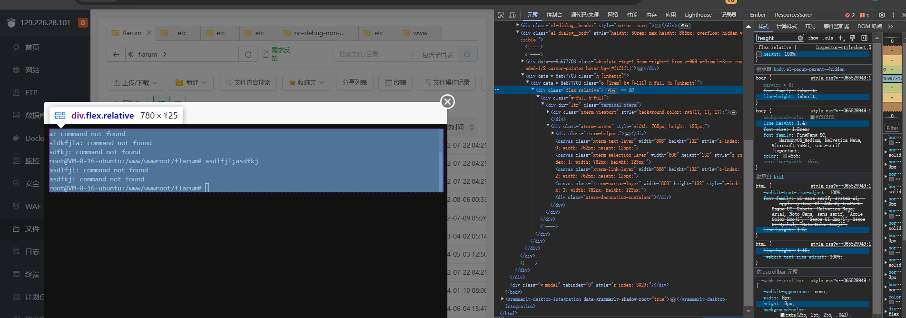Expand the xterm-viewport div node
906x318 pixels.
click(548, 112)
